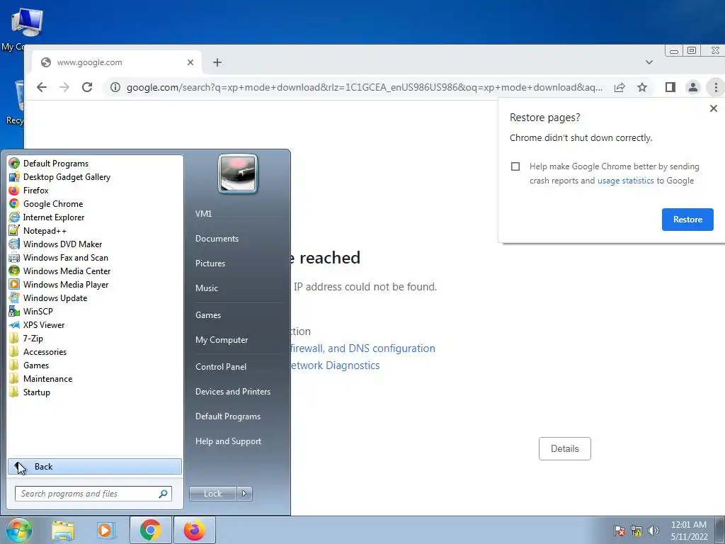Open Documents from the Start menu
725x544 pixels.
point(217,238)
